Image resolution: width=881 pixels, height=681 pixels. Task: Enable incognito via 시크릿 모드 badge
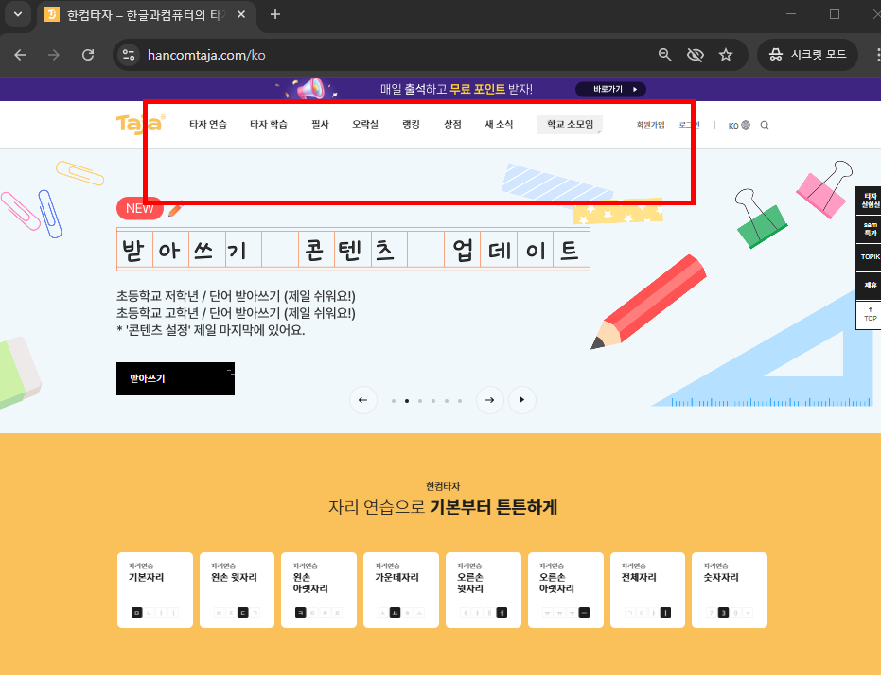pyautogui.click(x=807, y=54)
